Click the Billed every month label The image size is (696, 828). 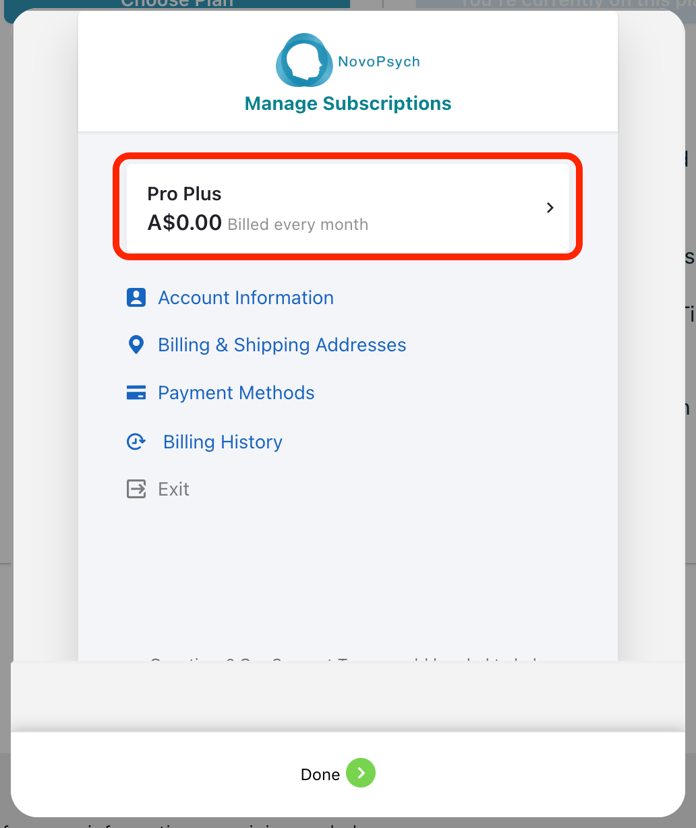[x=298, y=225]
